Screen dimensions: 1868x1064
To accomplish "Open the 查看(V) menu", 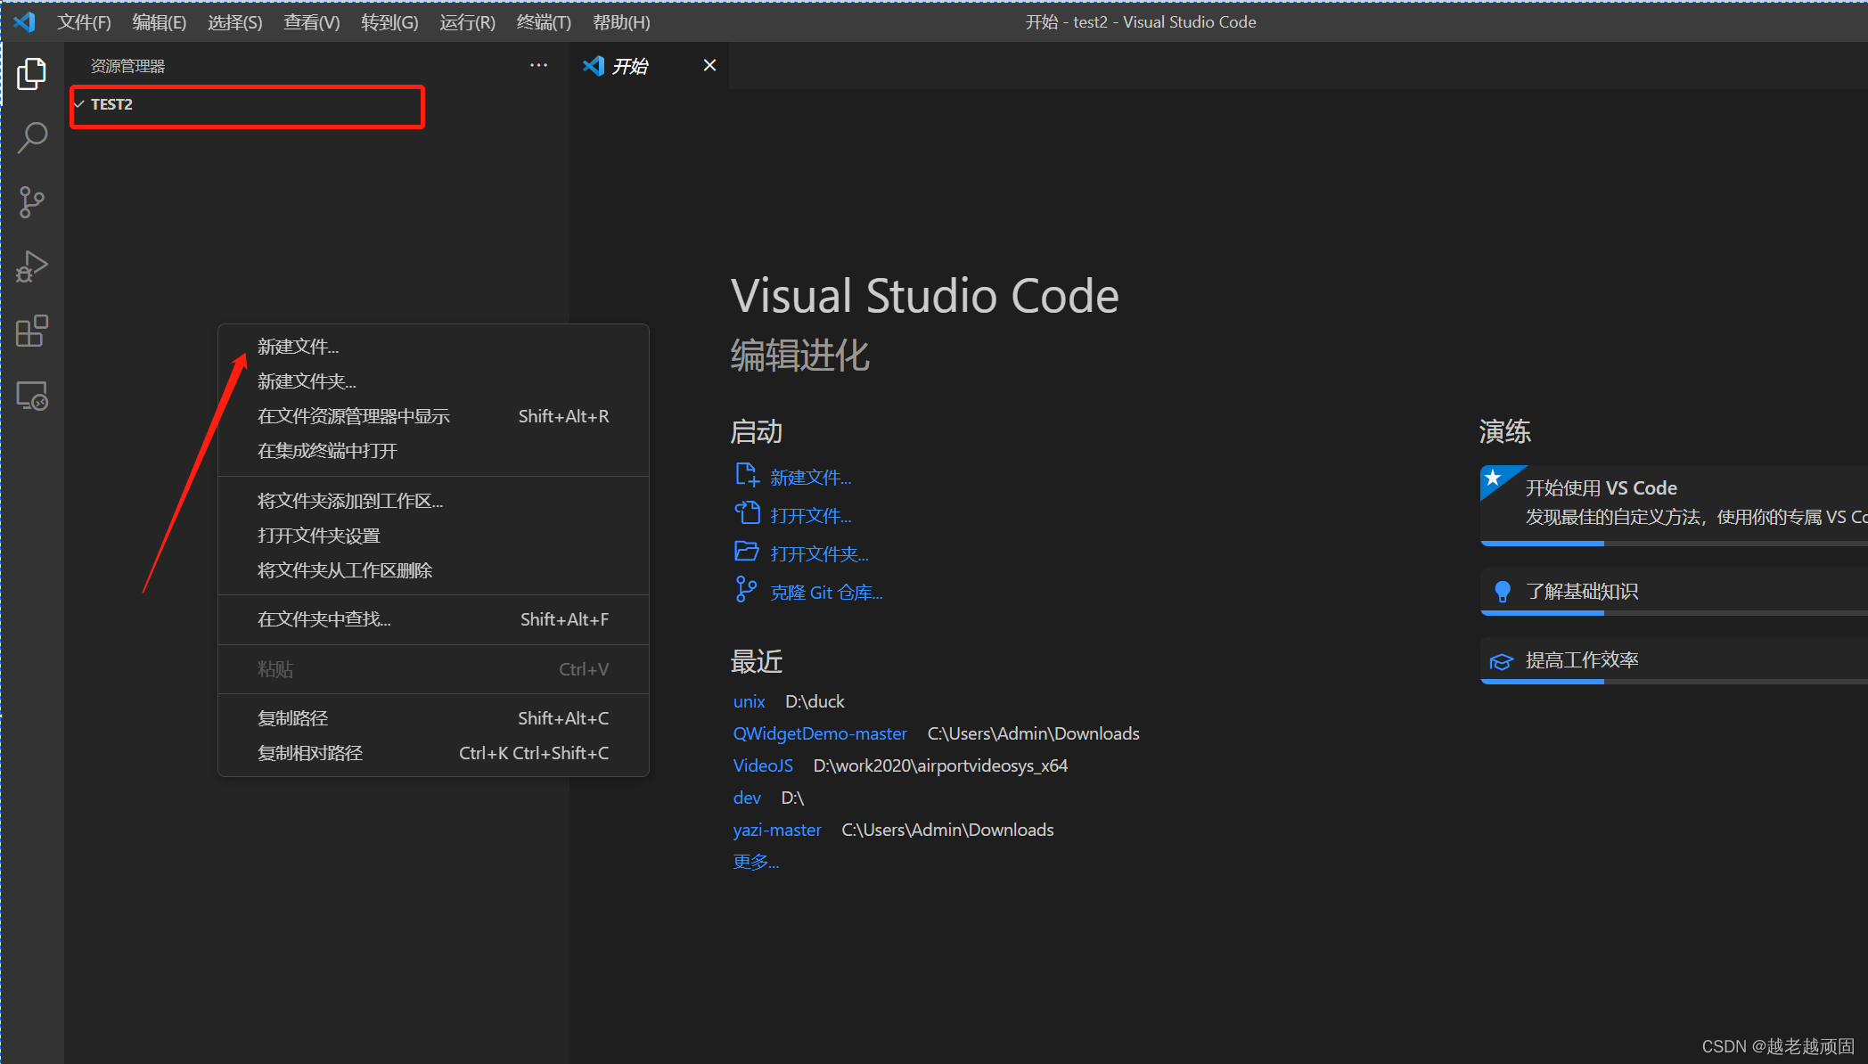I will pos(311,22).
